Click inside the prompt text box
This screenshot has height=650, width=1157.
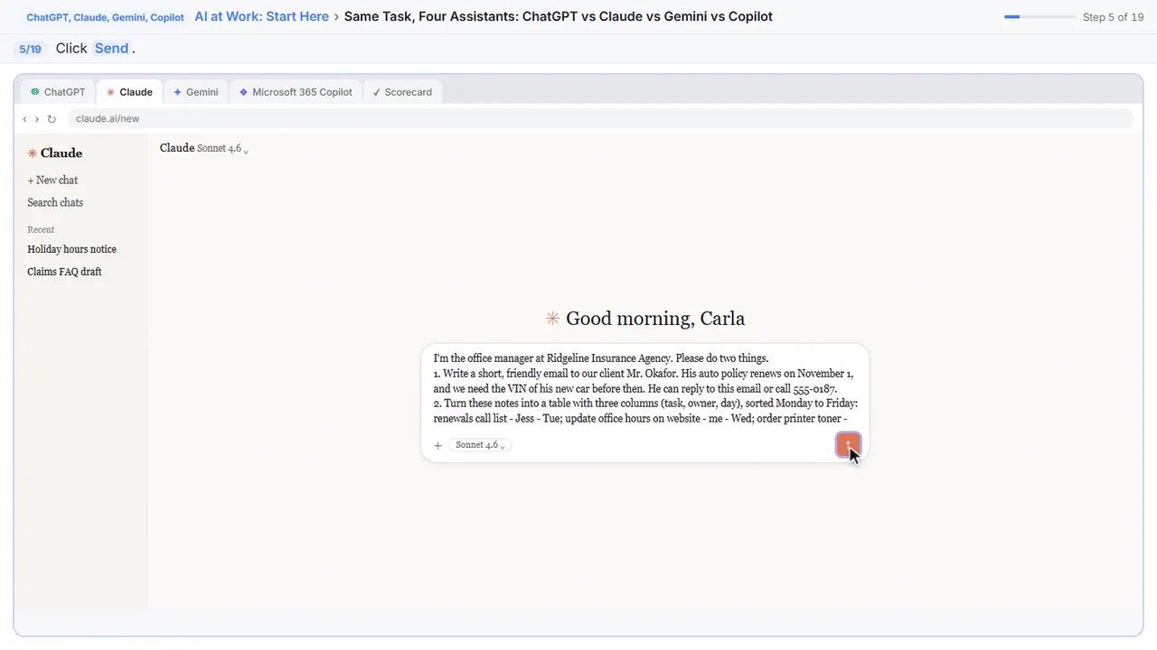[x=644, y=389]
